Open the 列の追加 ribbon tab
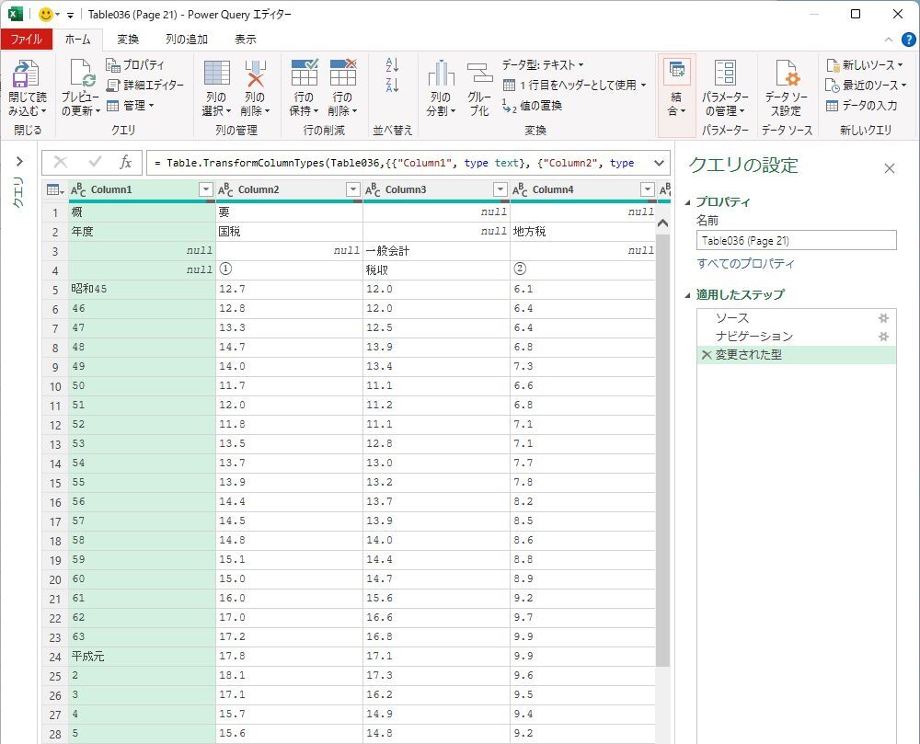 (x=187, y=40)
